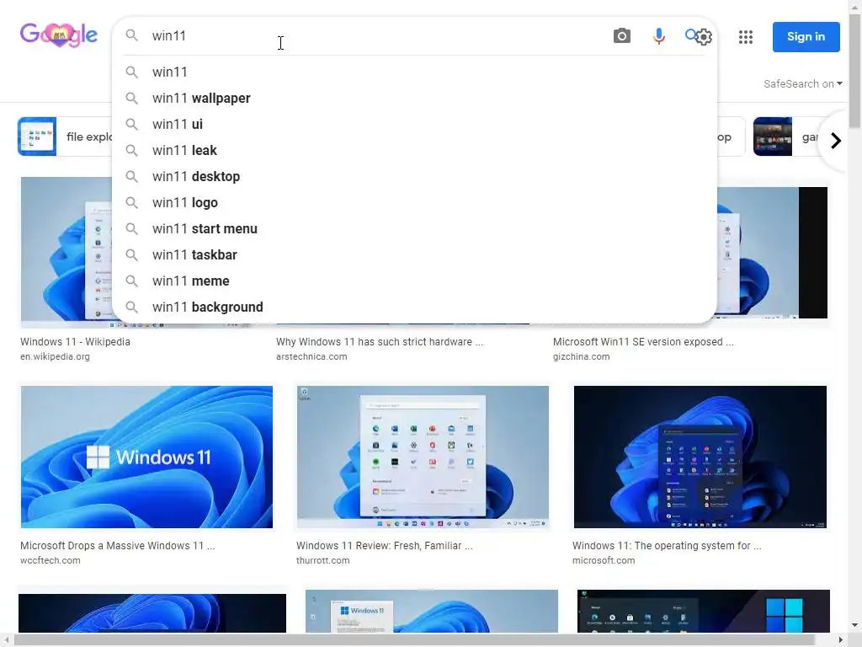
Task: Click the Google logo
Action: pos(59,35)
